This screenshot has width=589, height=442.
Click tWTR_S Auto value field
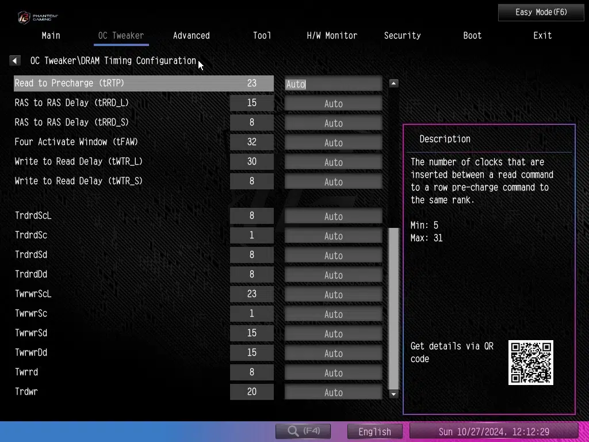click(333, 181)
